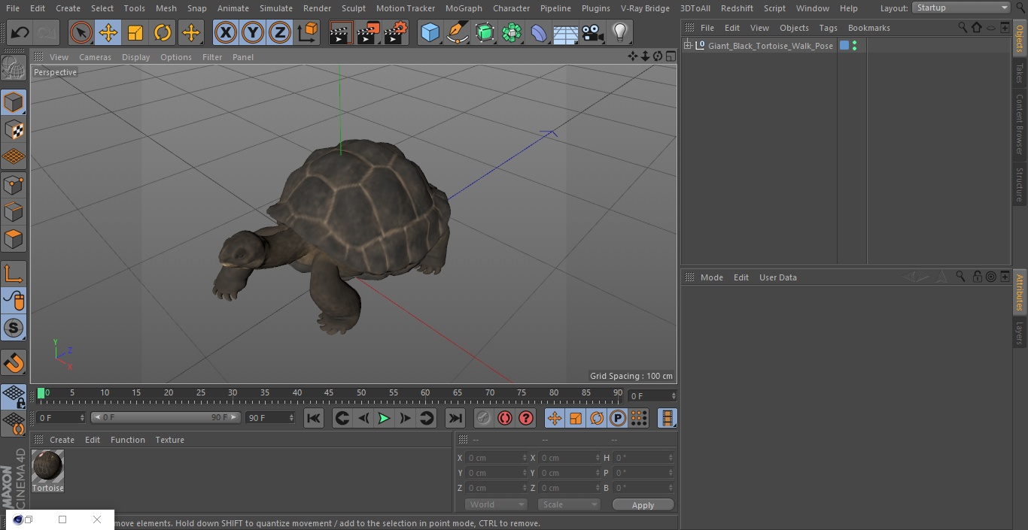This screenshot has width=1028, height=530.
Task: Click the Record Active Objects button
Action: pyautogui.click(x=484, y=418)
